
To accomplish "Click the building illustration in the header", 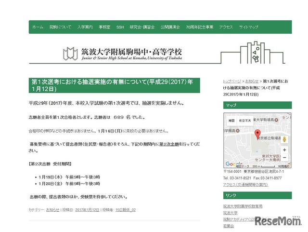I will pyautogui.click(x=253, y=53).
